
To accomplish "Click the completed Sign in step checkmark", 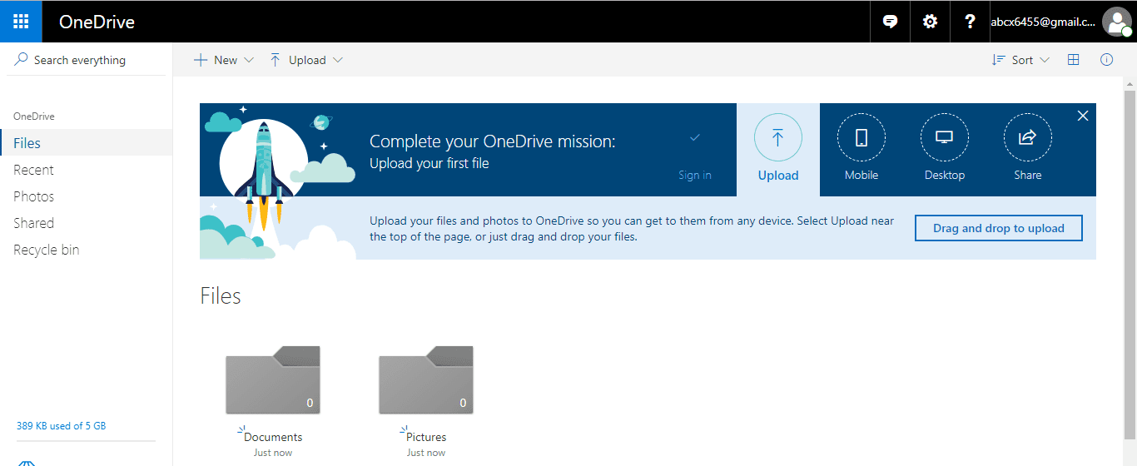I will click(x=695, y=137).
